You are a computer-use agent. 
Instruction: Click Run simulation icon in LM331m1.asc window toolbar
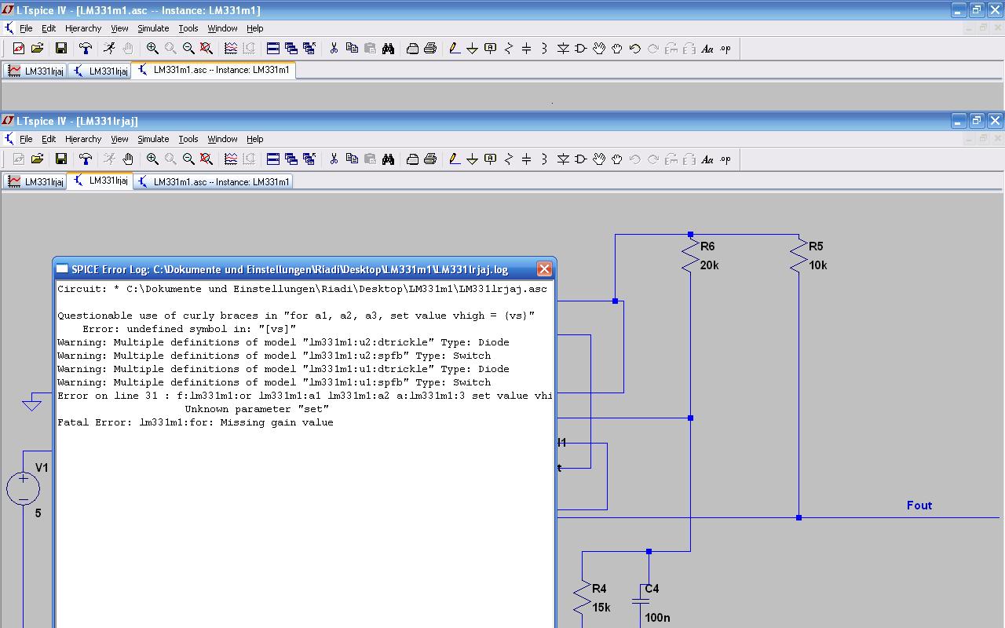(x=110, y=48)
